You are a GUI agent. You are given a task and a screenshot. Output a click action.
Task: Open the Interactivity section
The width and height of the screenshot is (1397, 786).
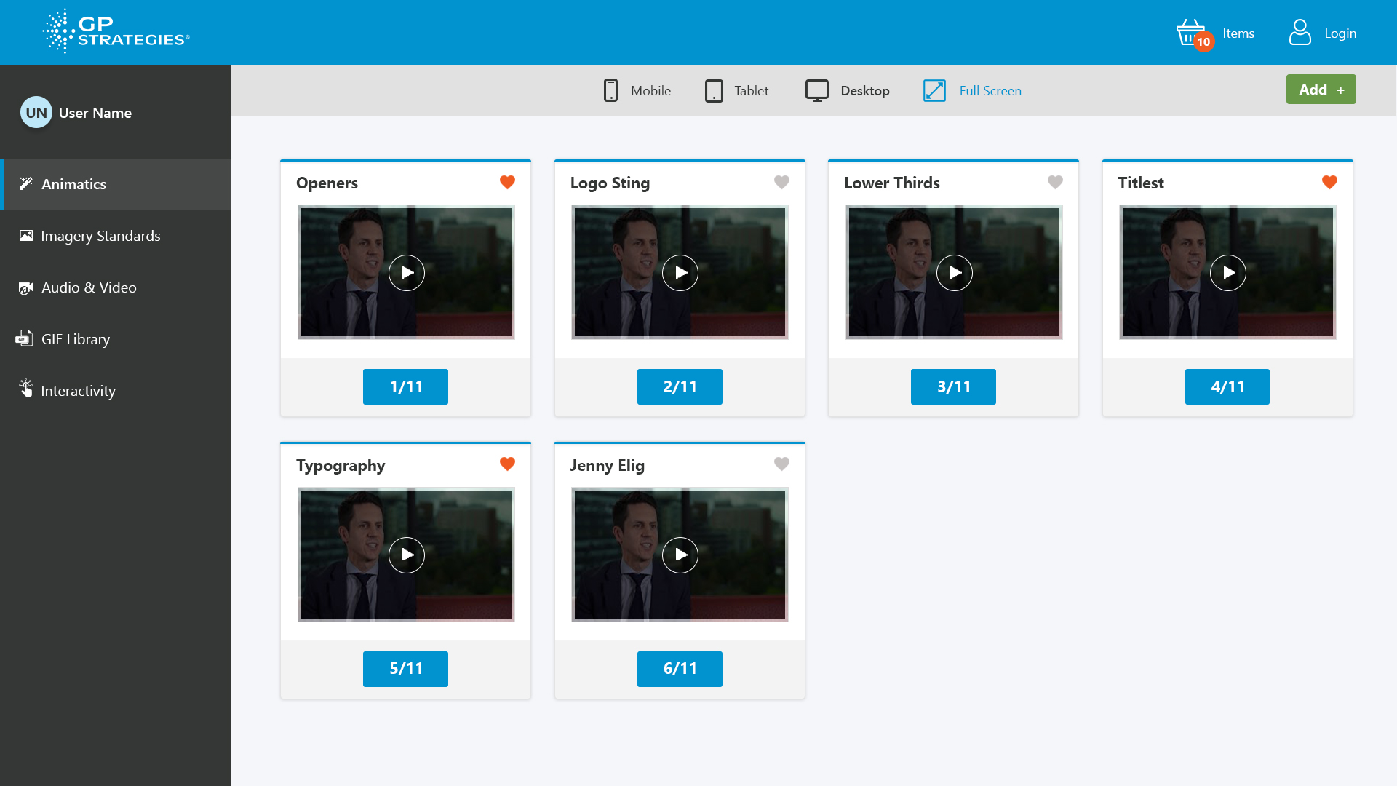pos(78,391)
